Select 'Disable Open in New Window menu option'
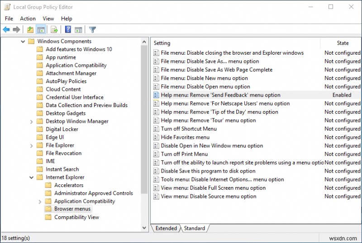This screenshot has width=362, height=243. [212, 146]
